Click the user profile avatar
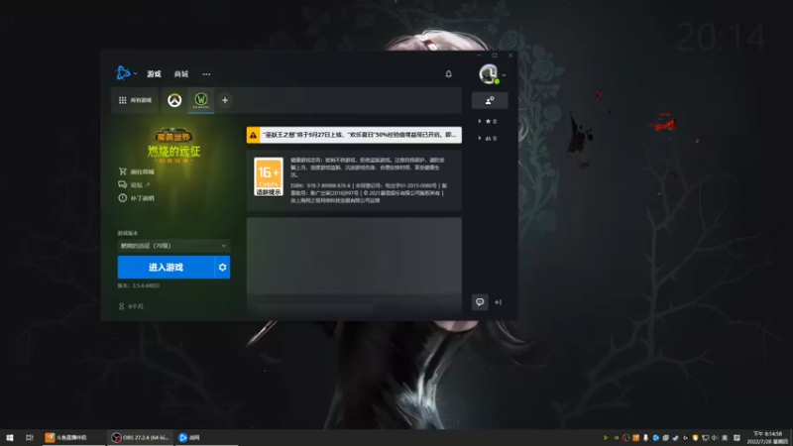Screen dimensions: 793x446 (x=489, y=73)
